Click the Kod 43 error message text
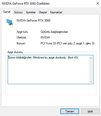Image resolution: width=101 pixels, height=116 pixels. [43, 57]
